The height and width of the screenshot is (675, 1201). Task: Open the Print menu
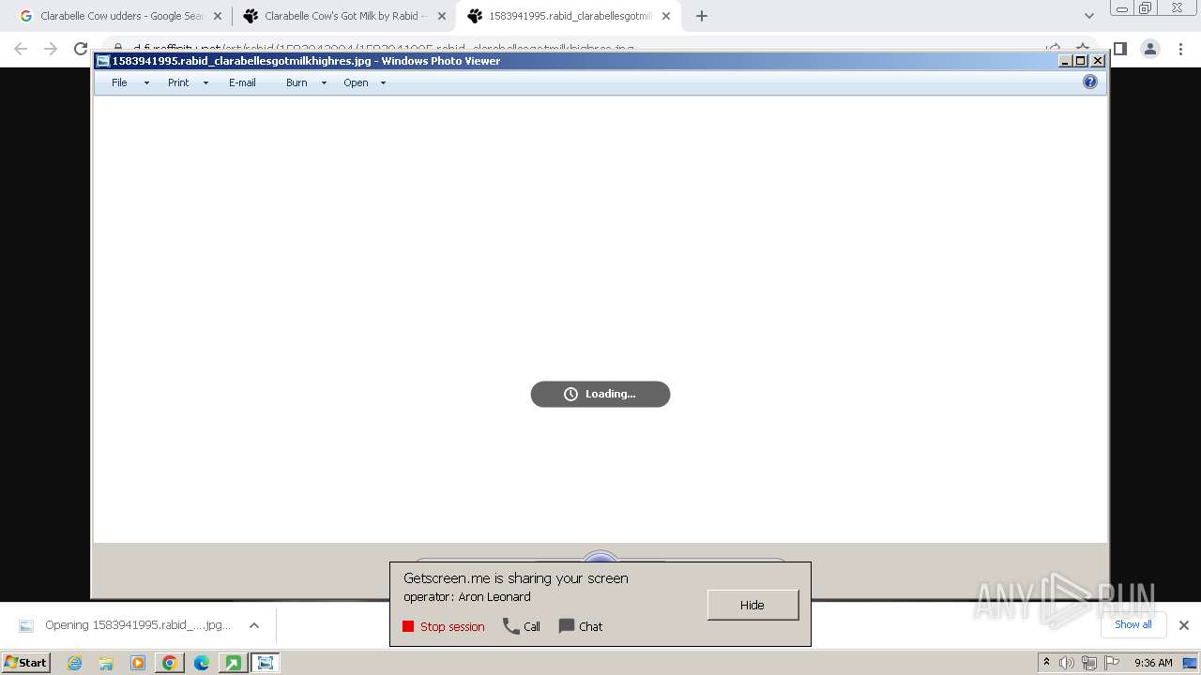[x=178, y=82]
